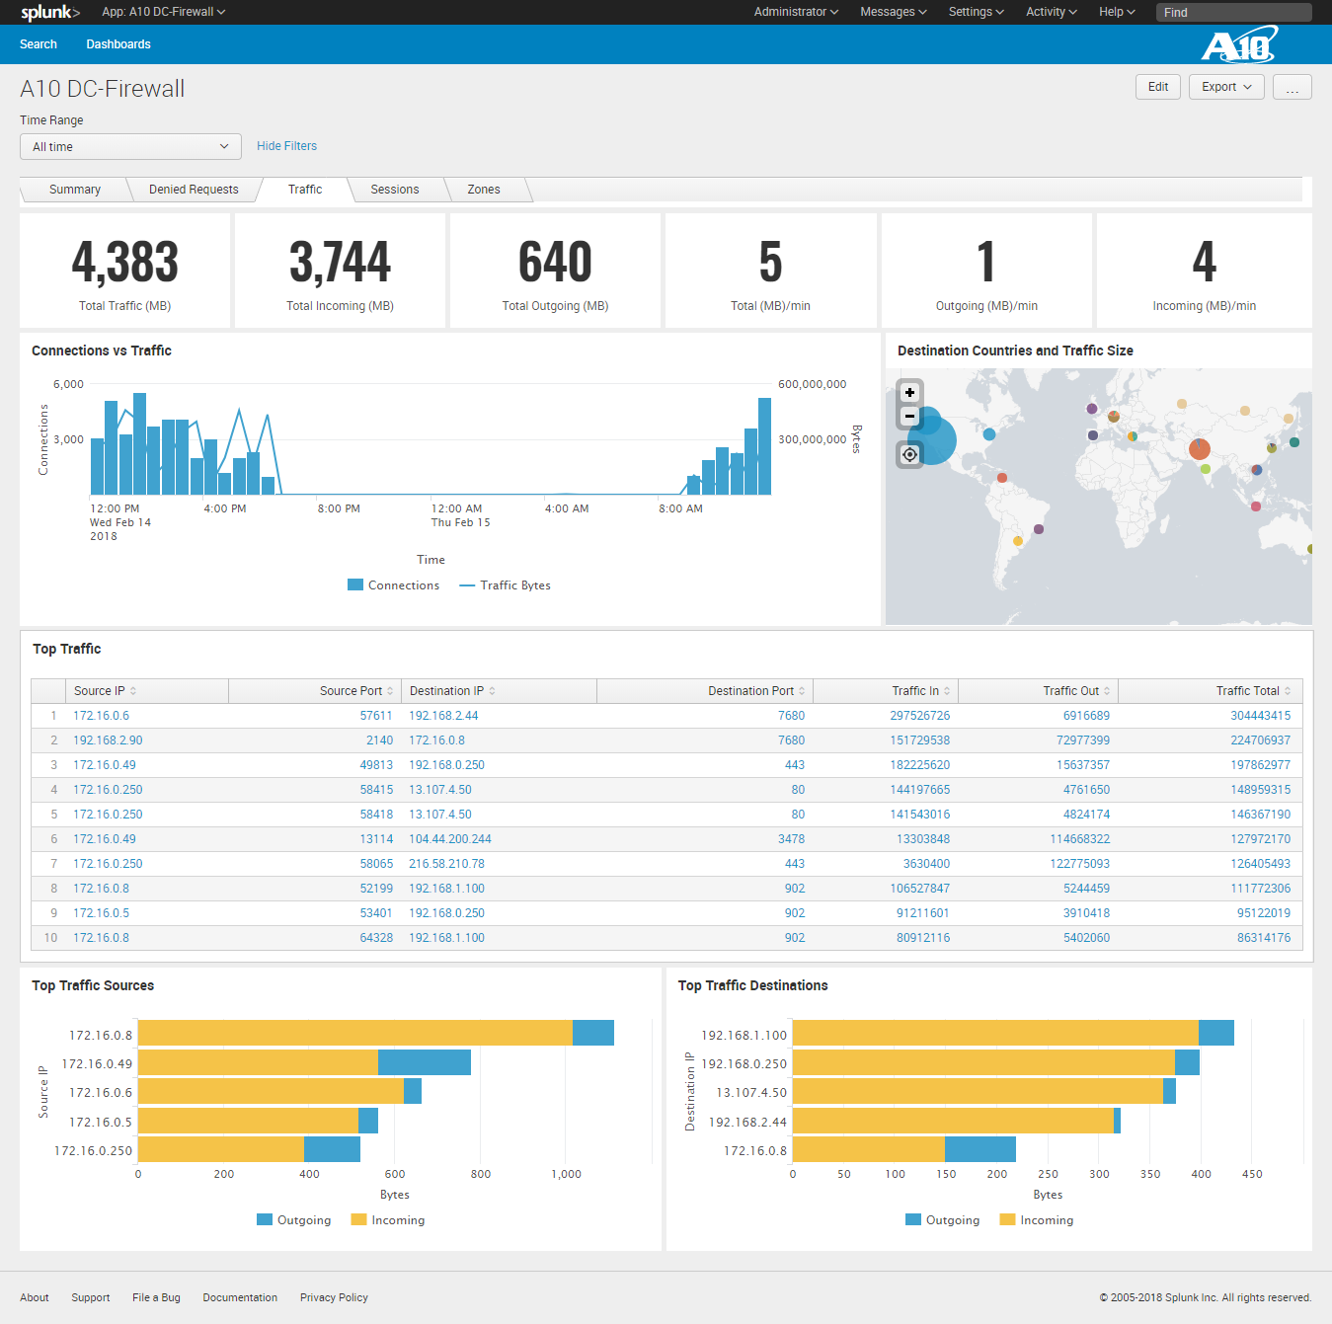Click the 192.168.1.100 bar in Top Traffic Destinations

pyautogui.click(x=1013, y=1033)
